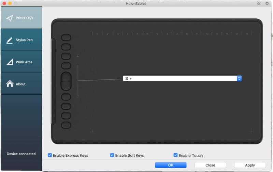Select the seventh express key on tablet
The height and width of the screenshot is (172, 273).
pyautogui.click(x=66, y=115)
